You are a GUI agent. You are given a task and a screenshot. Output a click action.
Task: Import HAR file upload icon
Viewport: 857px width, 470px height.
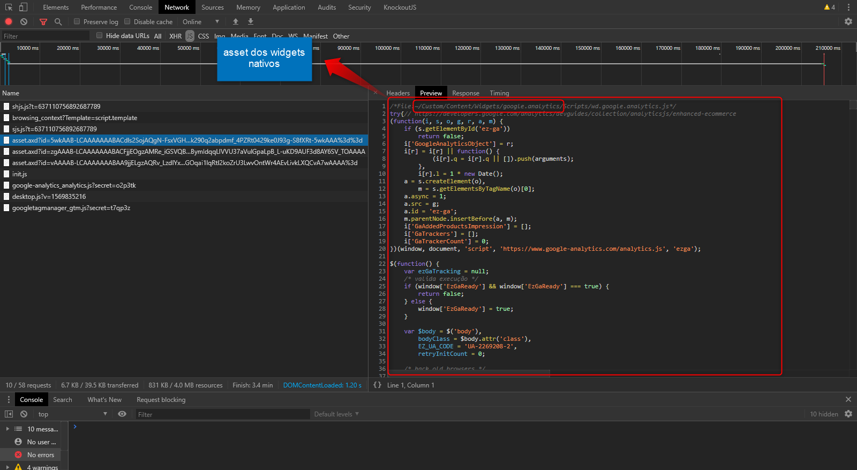[235, 22]
